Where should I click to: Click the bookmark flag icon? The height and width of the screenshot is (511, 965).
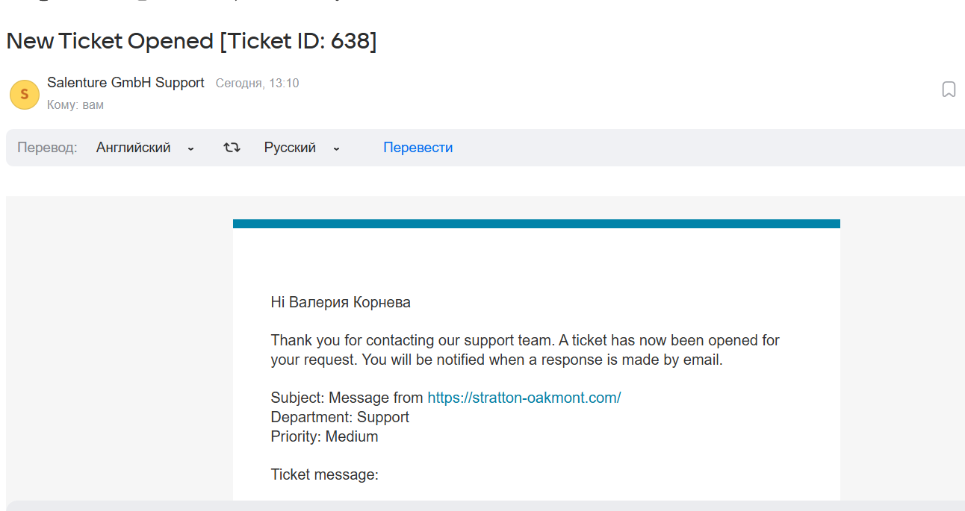949,90
